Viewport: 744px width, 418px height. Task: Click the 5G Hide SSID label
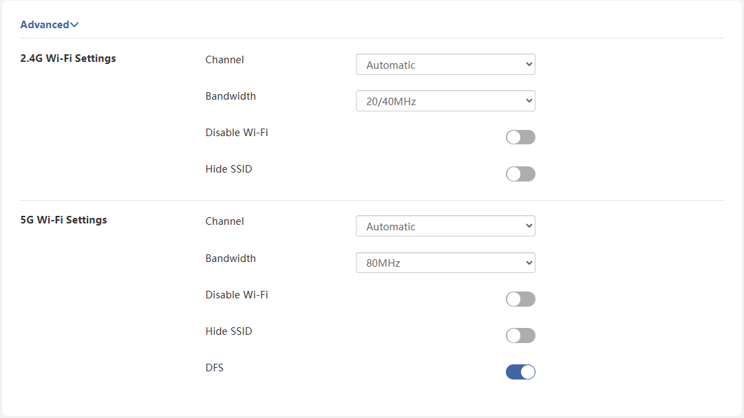pos(228,331)
